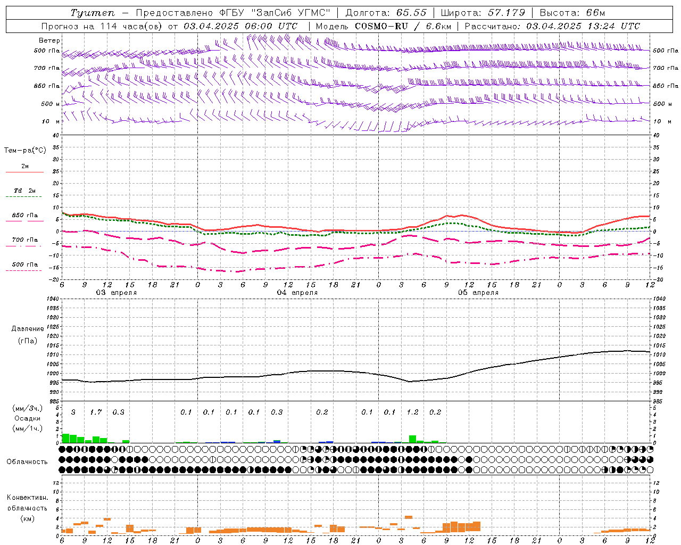Click the "Тем-ра(°C)" panel label
The width and height of the screenshot is (681, 545).
point(25,151)
